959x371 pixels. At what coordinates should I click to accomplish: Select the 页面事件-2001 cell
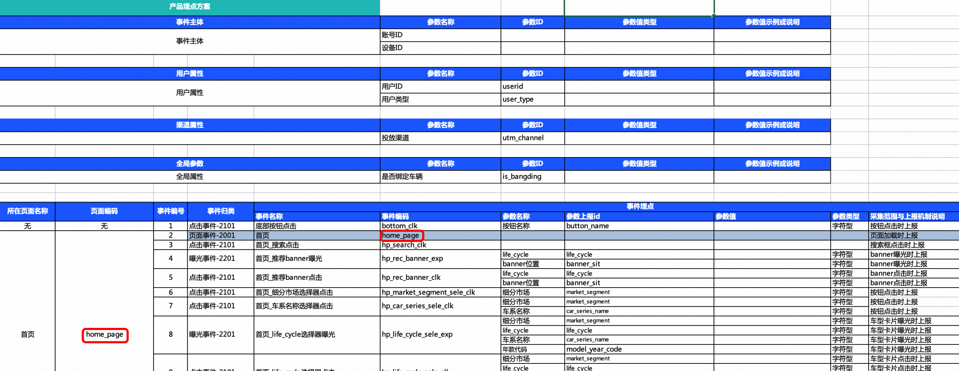[x=221, y=236]
